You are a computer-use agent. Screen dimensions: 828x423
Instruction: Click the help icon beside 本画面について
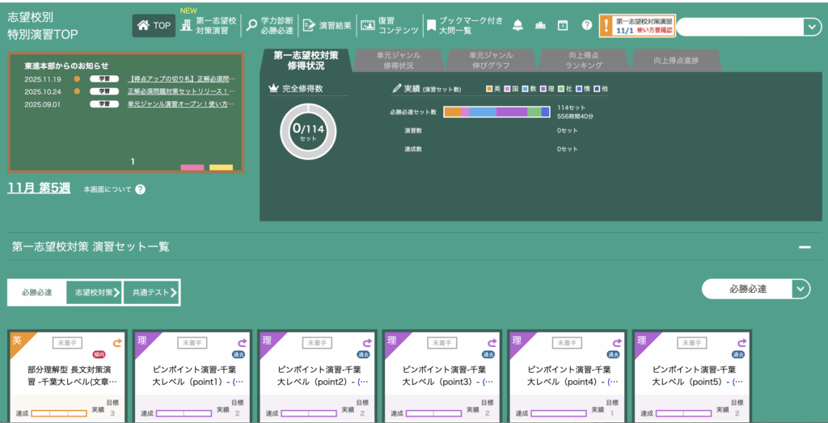pos(140,189)
